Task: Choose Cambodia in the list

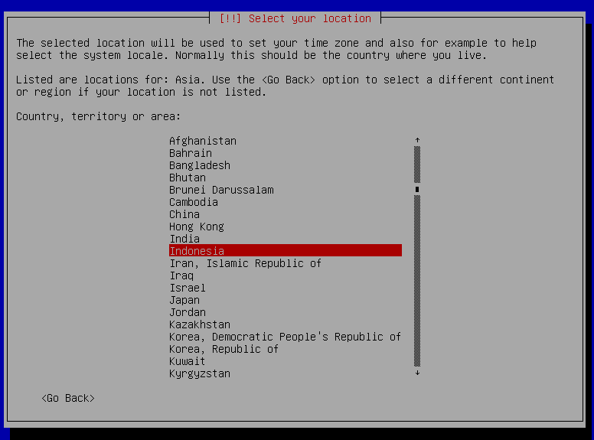Action: [286, 202]
